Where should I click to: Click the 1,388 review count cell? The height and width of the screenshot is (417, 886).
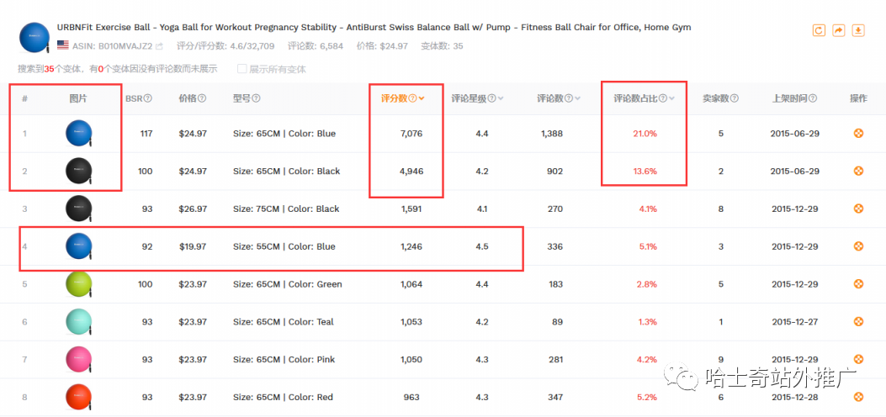pos(551,134)
